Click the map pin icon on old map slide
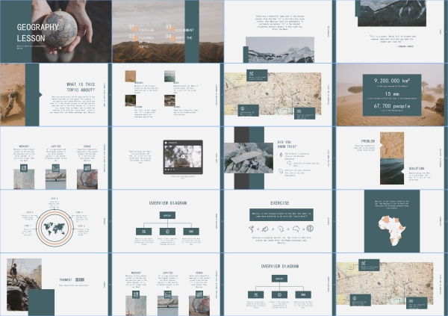This screenshot has width=448, height=316. tap(243, 109)
